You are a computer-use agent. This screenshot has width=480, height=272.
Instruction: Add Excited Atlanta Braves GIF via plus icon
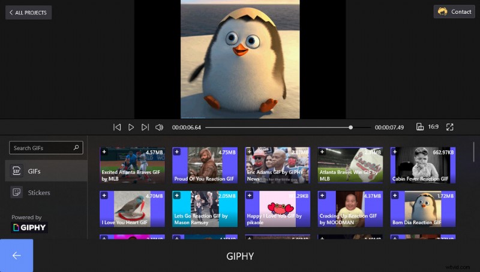tap(104, 152)
